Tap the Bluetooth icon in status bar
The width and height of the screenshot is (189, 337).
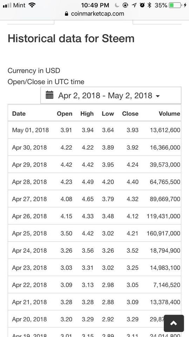click(x=149, y=5)
